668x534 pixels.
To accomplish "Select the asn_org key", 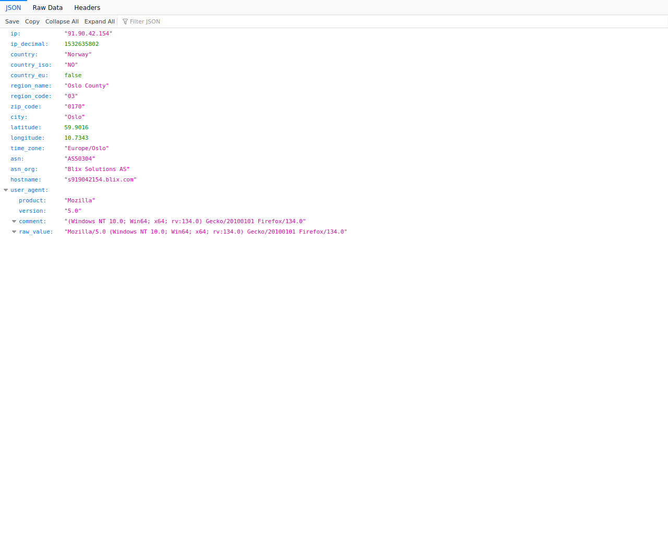I will (24, 169).
